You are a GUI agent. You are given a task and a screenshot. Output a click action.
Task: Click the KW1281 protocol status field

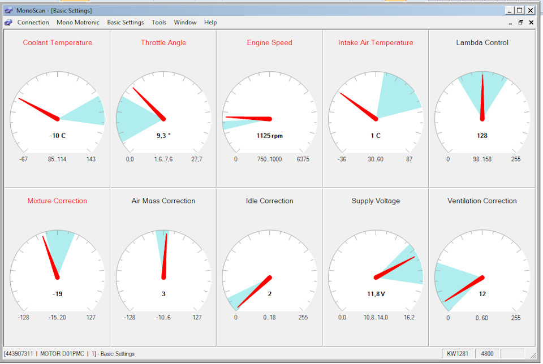[458, 354]
